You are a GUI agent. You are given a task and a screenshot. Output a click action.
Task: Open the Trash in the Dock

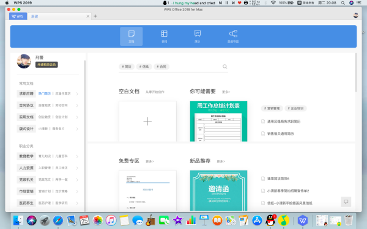click(349, 220)
